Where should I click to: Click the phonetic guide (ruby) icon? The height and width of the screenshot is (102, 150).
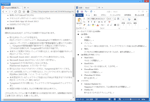tap(115, 19)
